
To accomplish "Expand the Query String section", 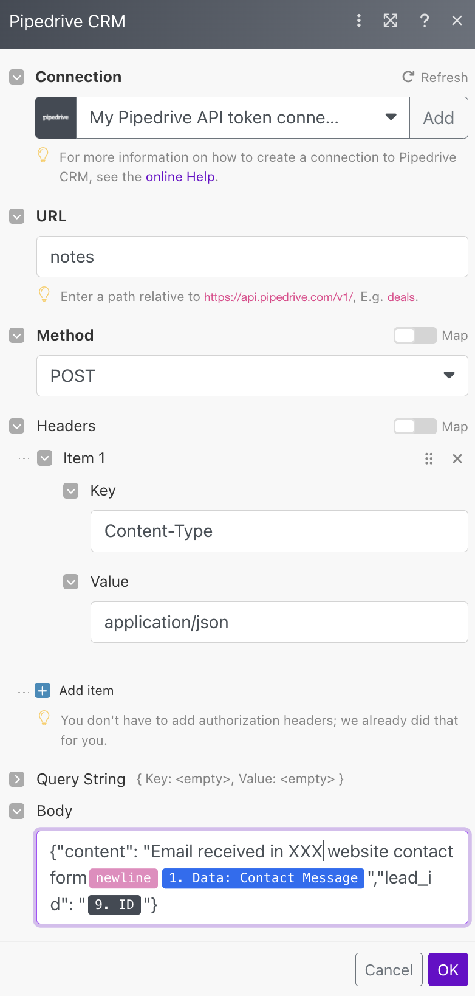I will pyautogui.click(x=17, y=779).
